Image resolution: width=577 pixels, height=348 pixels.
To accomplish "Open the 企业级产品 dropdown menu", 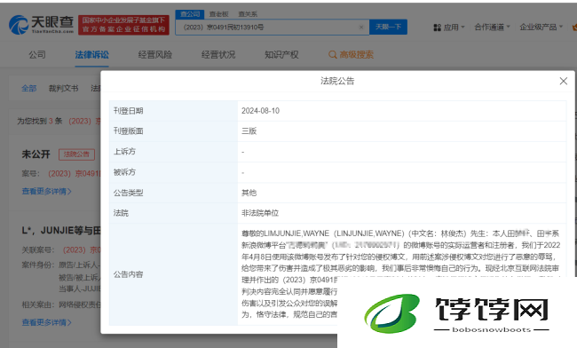I will tap(541, 28).
